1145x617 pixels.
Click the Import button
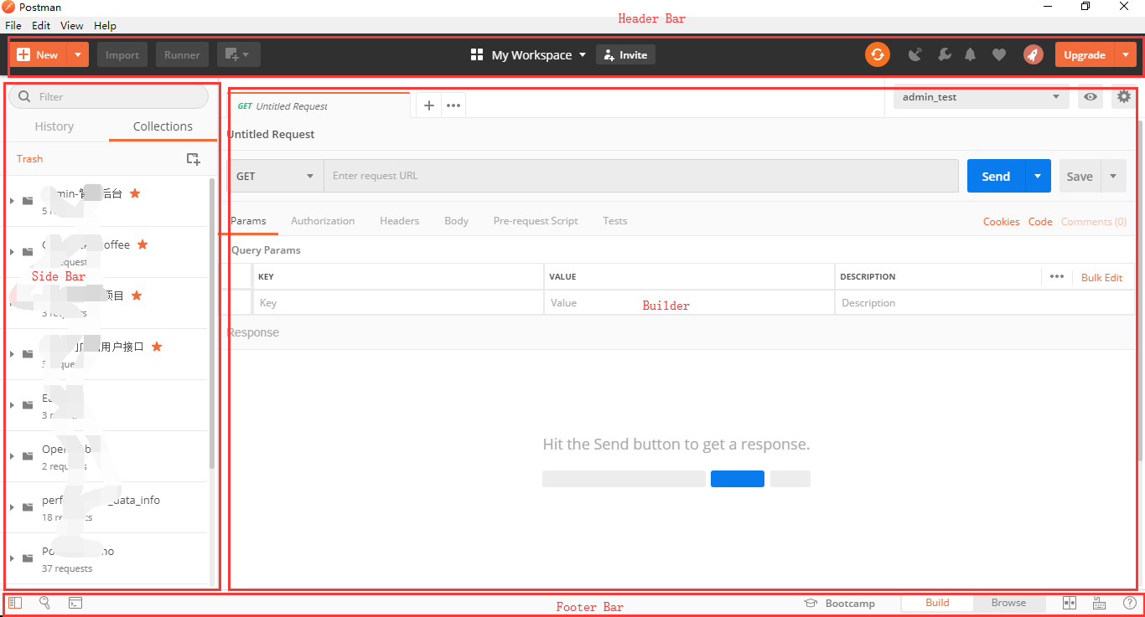click(122, 54)
